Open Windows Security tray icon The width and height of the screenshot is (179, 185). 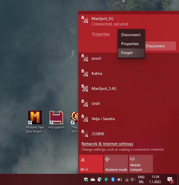click(x=86, y=179)
